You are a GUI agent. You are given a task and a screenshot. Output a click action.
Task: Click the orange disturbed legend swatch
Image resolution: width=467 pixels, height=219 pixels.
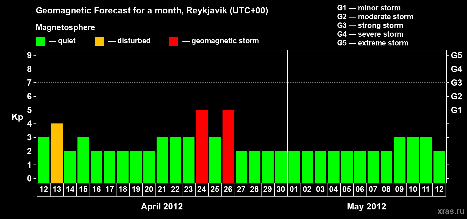(x=99, y=41)
